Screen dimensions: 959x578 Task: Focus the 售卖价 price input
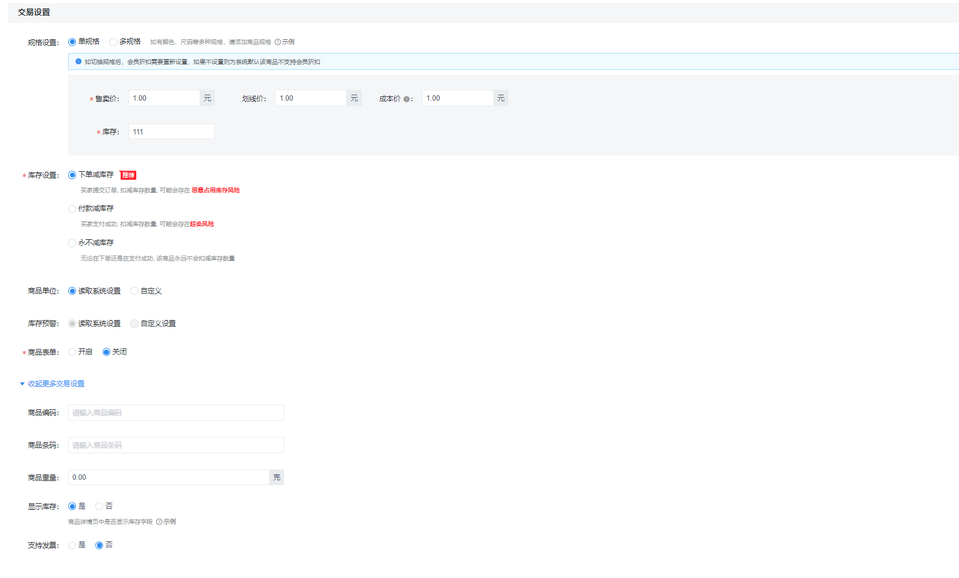[164, 98]
